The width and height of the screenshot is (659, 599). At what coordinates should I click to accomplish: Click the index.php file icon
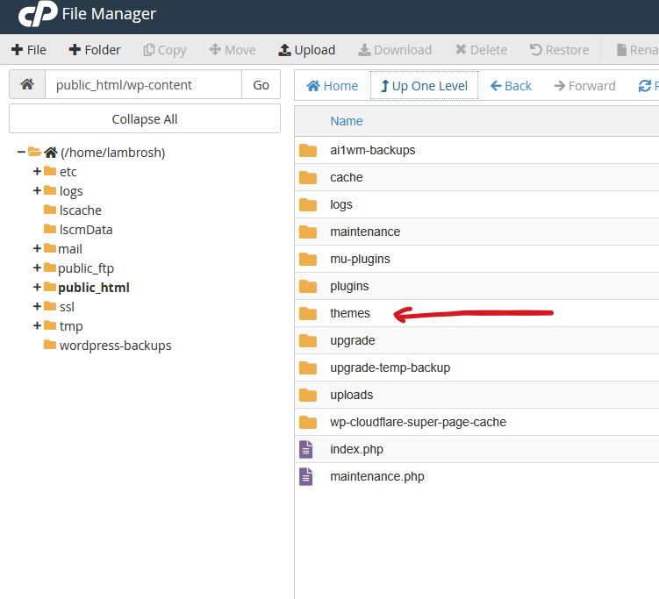point(306,450)
